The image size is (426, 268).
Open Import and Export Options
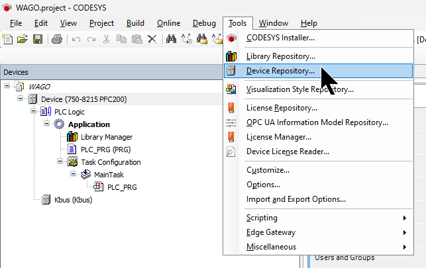[x=318, y=199]
